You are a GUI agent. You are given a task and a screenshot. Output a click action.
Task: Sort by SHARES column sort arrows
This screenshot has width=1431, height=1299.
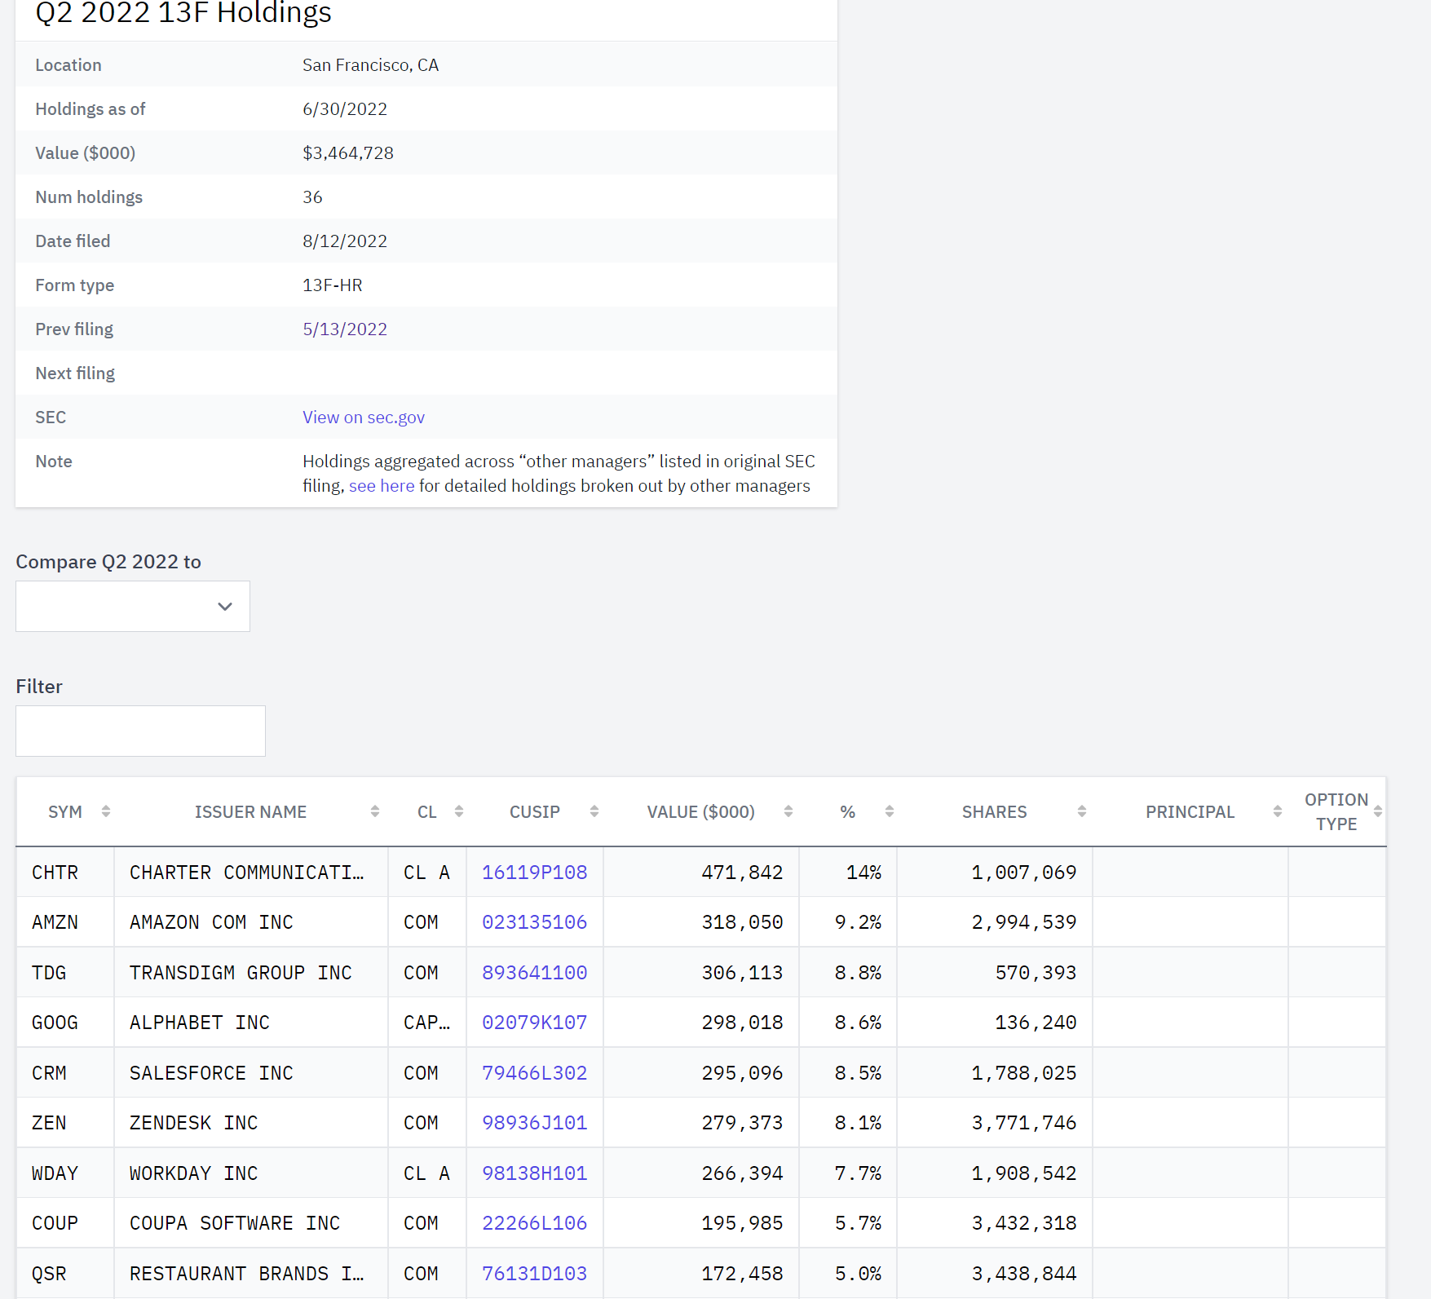click(x=1082, y=811)
